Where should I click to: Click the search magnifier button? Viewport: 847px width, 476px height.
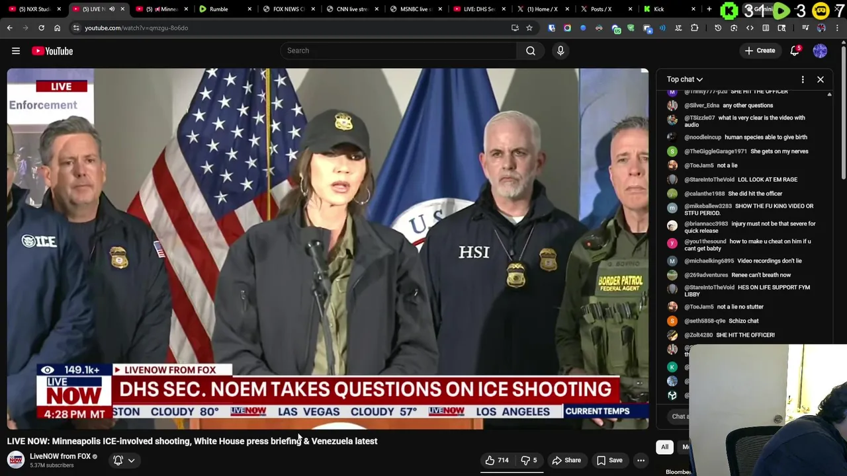531,51
